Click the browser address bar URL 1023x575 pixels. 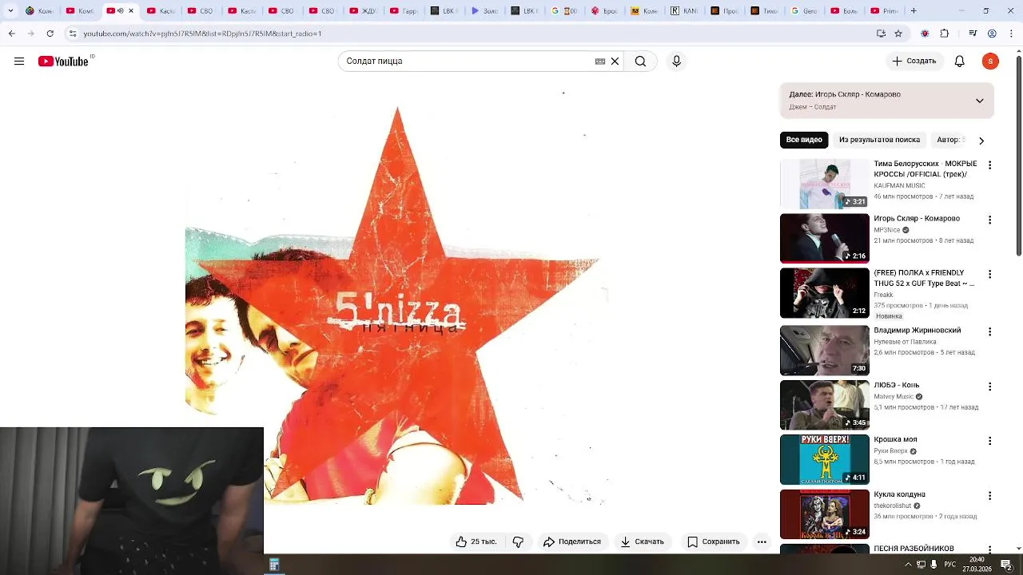[202, 34]
